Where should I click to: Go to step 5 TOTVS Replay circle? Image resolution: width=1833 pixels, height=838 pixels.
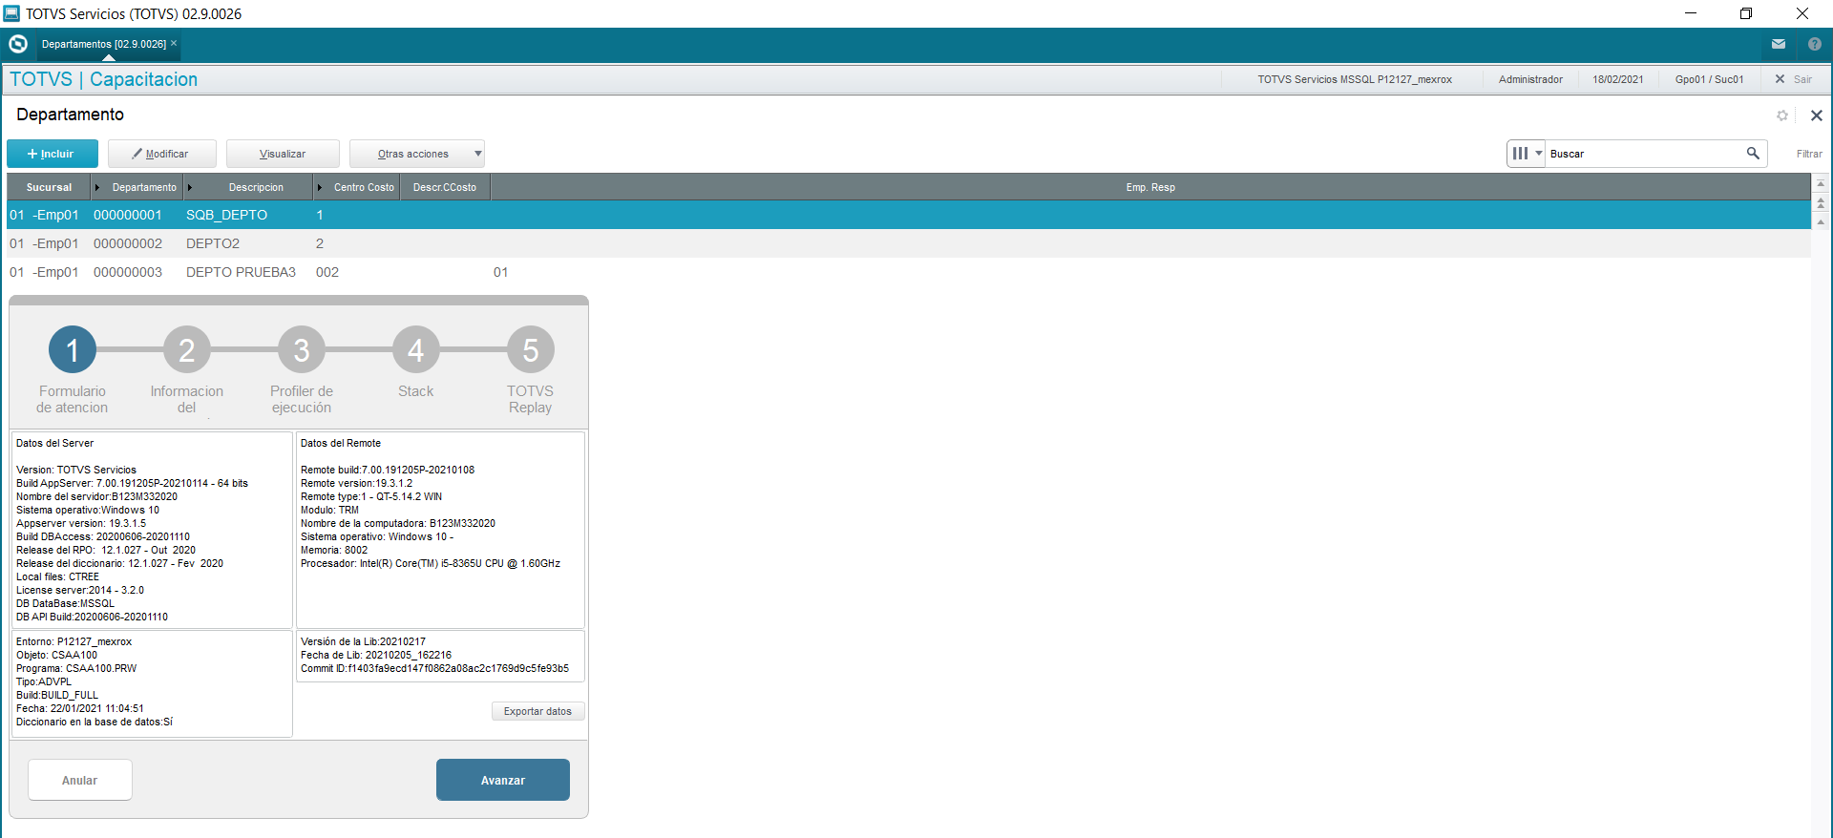coord(531,350)
